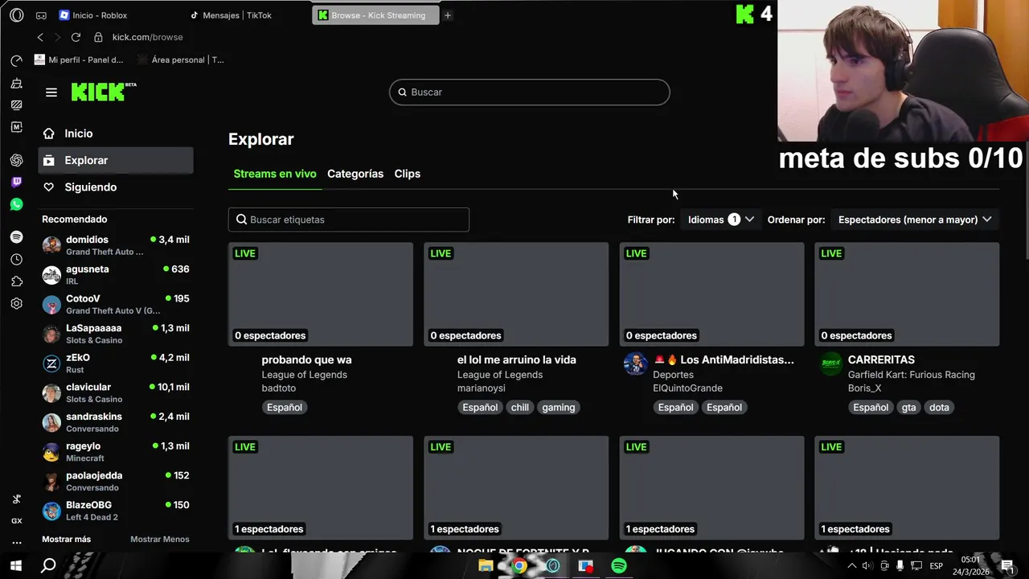Expand recommended list with Mostrar más
Image resolution: width=1029 pixels, height=579 pixels.
pyautogui.click(x=66, y=539)
